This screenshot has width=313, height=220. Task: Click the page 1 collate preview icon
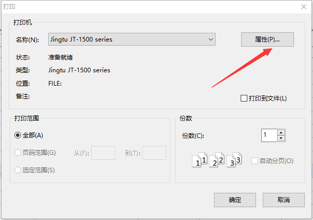click(x=200, y=161)
